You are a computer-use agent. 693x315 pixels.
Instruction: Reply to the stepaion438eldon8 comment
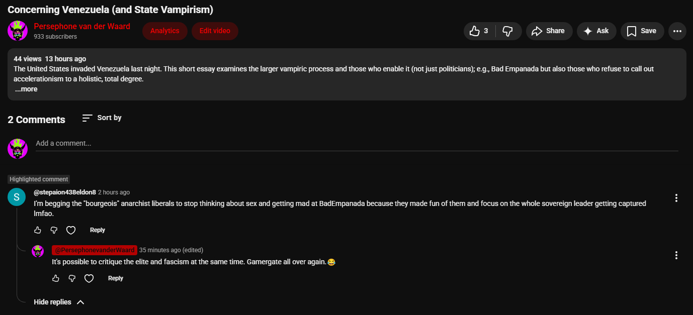click(x=98, y=230)
